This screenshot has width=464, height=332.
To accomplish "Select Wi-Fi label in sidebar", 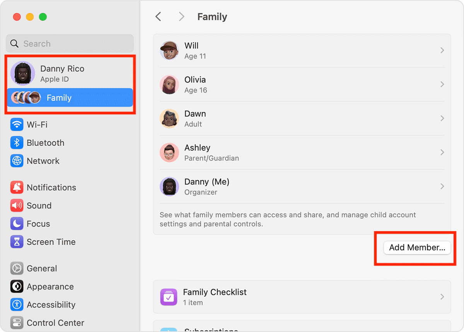I will click(x=37, y=125).
